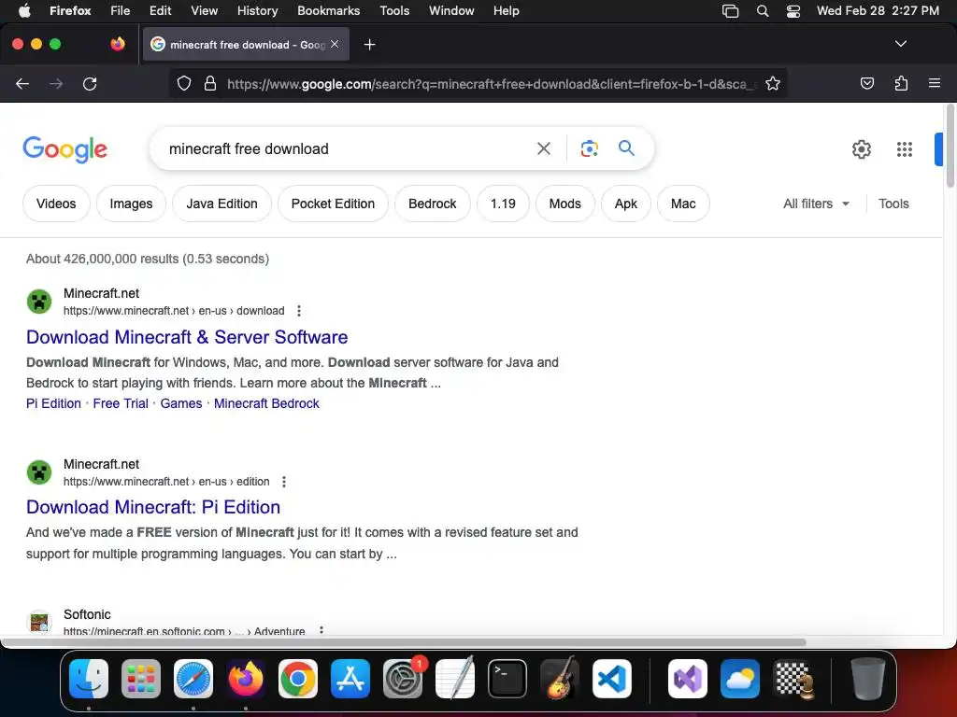Open the History menu
957x717 pixels.
[257, 10]
